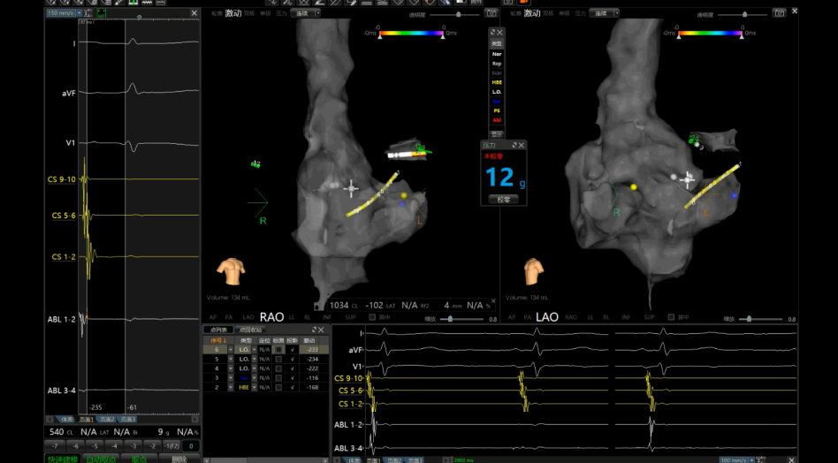
Task: Toggle the center checkbox in RAO view
Action: 372,317
